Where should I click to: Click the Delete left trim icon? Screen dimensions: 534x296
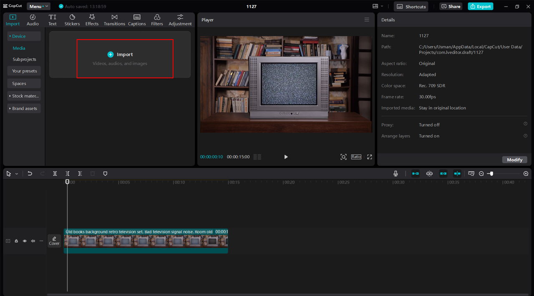[x=67, y=174]
